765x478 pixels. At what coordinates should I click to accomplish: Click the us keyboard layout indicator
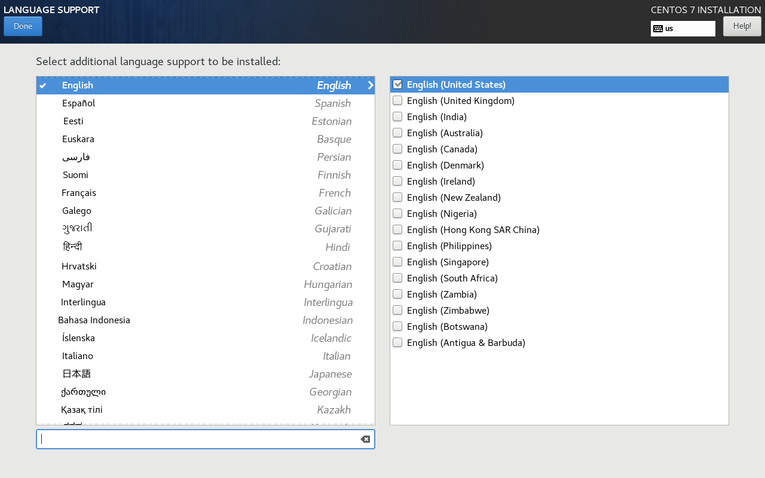(x=683, y=29)
